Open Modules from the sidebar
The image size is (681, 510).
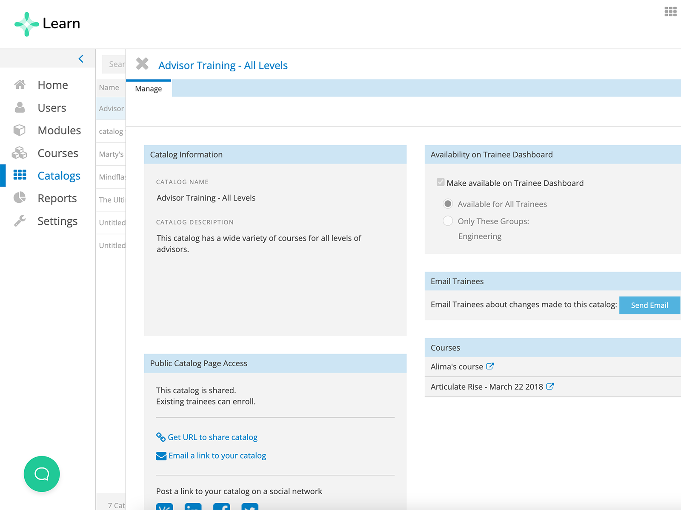coord(59,130)
